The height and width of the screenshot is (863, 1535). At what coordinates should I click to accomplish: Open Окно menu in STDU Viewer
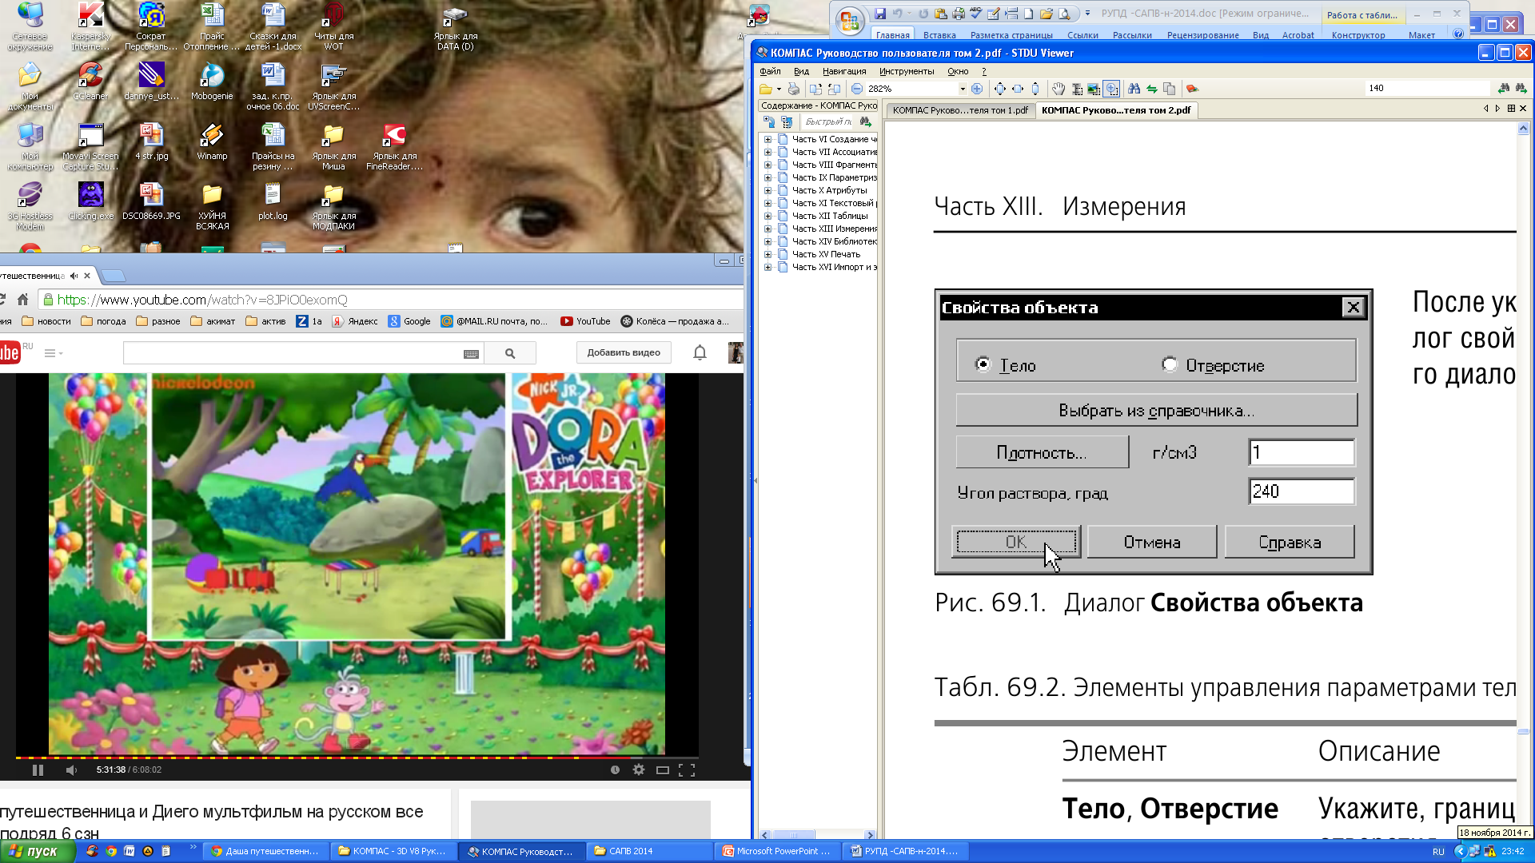pos(958,71)
